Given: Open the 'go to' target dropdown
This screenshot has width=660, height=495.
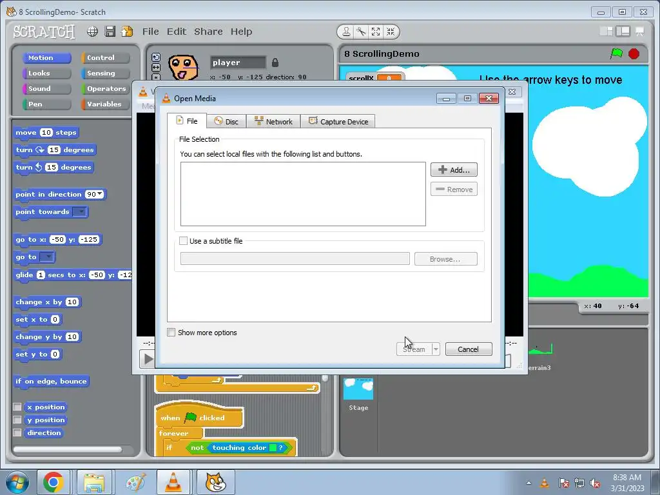Looking at the screenshot, I should (x=46, y=257).
